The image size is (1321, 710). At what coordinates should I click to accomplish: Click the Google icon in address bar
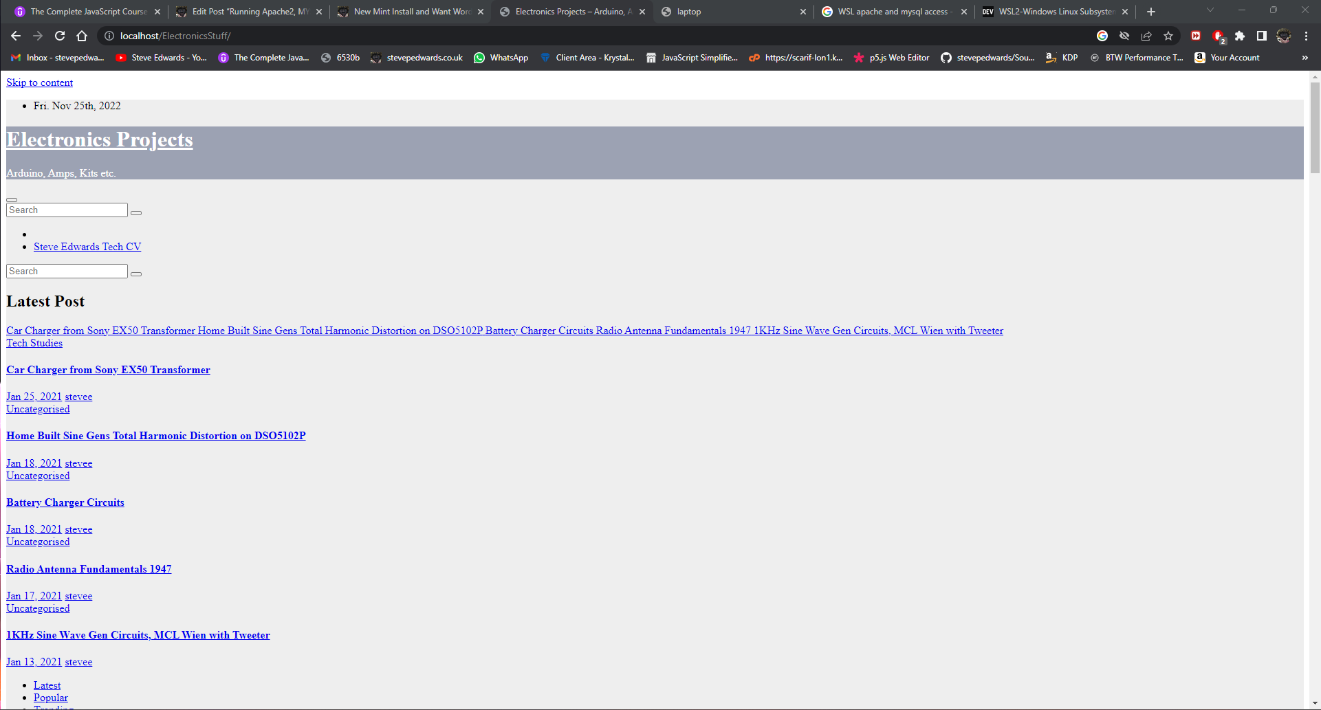point(1102,36)
